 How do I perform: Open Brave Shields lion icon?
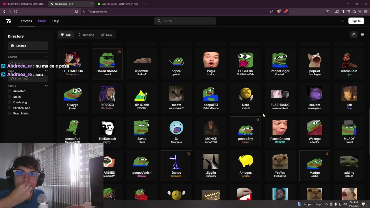point(279,12)
